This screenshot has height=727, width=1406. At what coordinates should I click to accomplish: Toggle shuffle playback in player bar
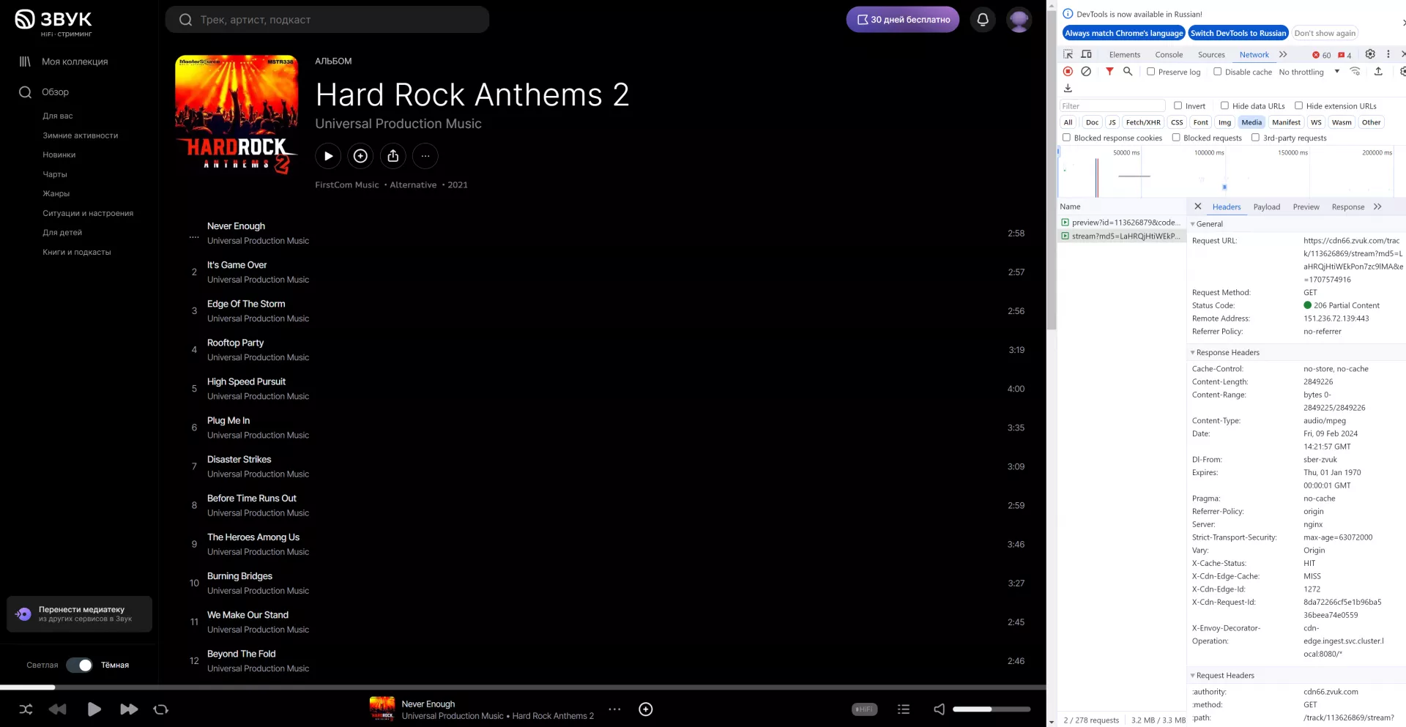[26, 709]
